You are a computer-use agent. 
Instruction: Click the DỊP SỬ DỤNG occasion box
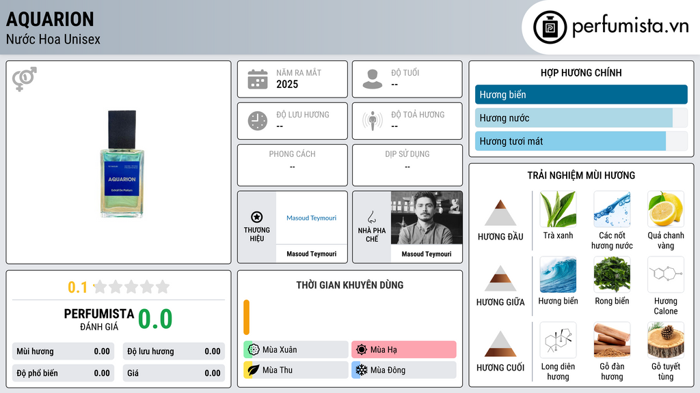pyautogui.click(x=407, y=165)
